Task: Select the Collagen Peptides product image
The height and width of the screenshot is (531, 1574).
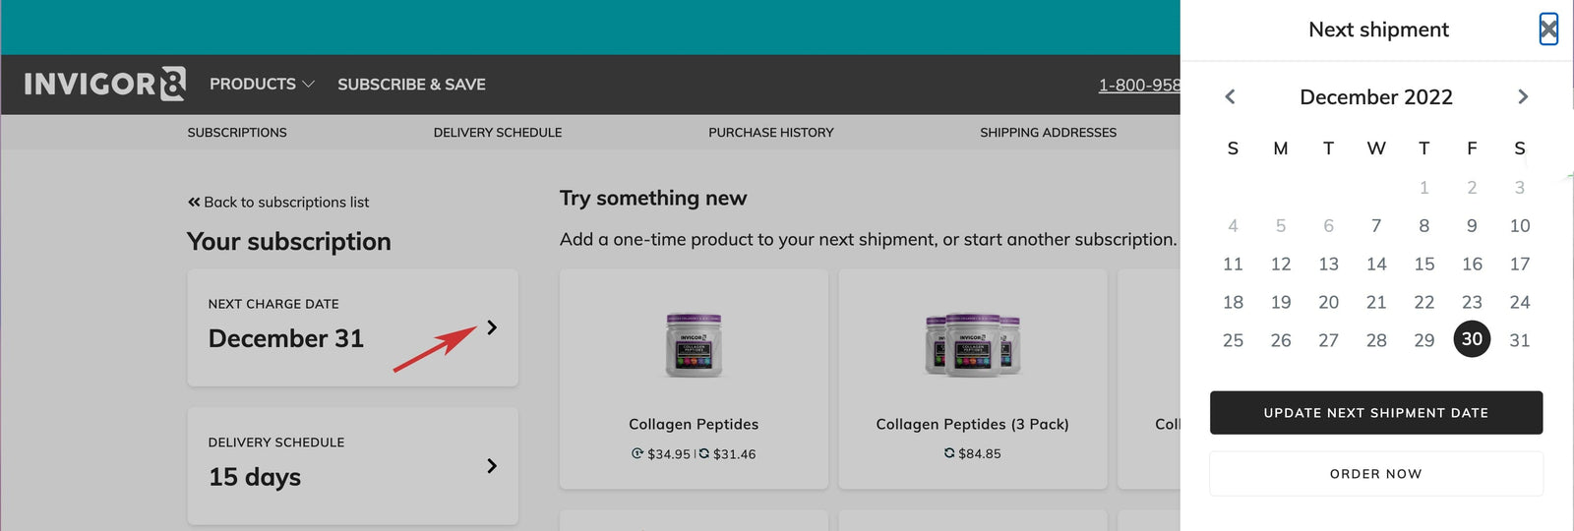Action: pos(694,346)
